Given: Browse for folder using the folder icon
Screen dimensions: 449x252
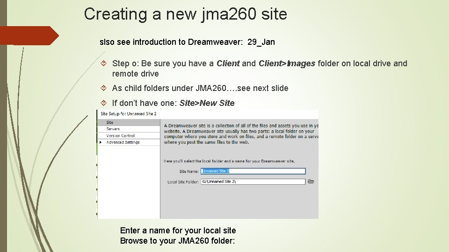Looking at the screenshot, I should tap(311, 182).
